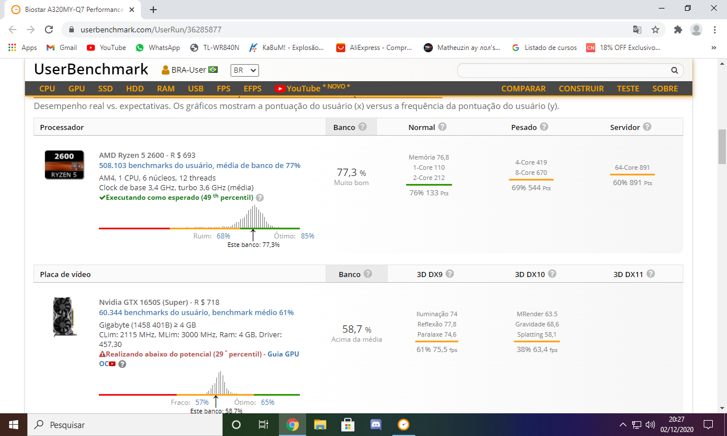Click the help icon next to 3D DX10

[x=552, y=274]
